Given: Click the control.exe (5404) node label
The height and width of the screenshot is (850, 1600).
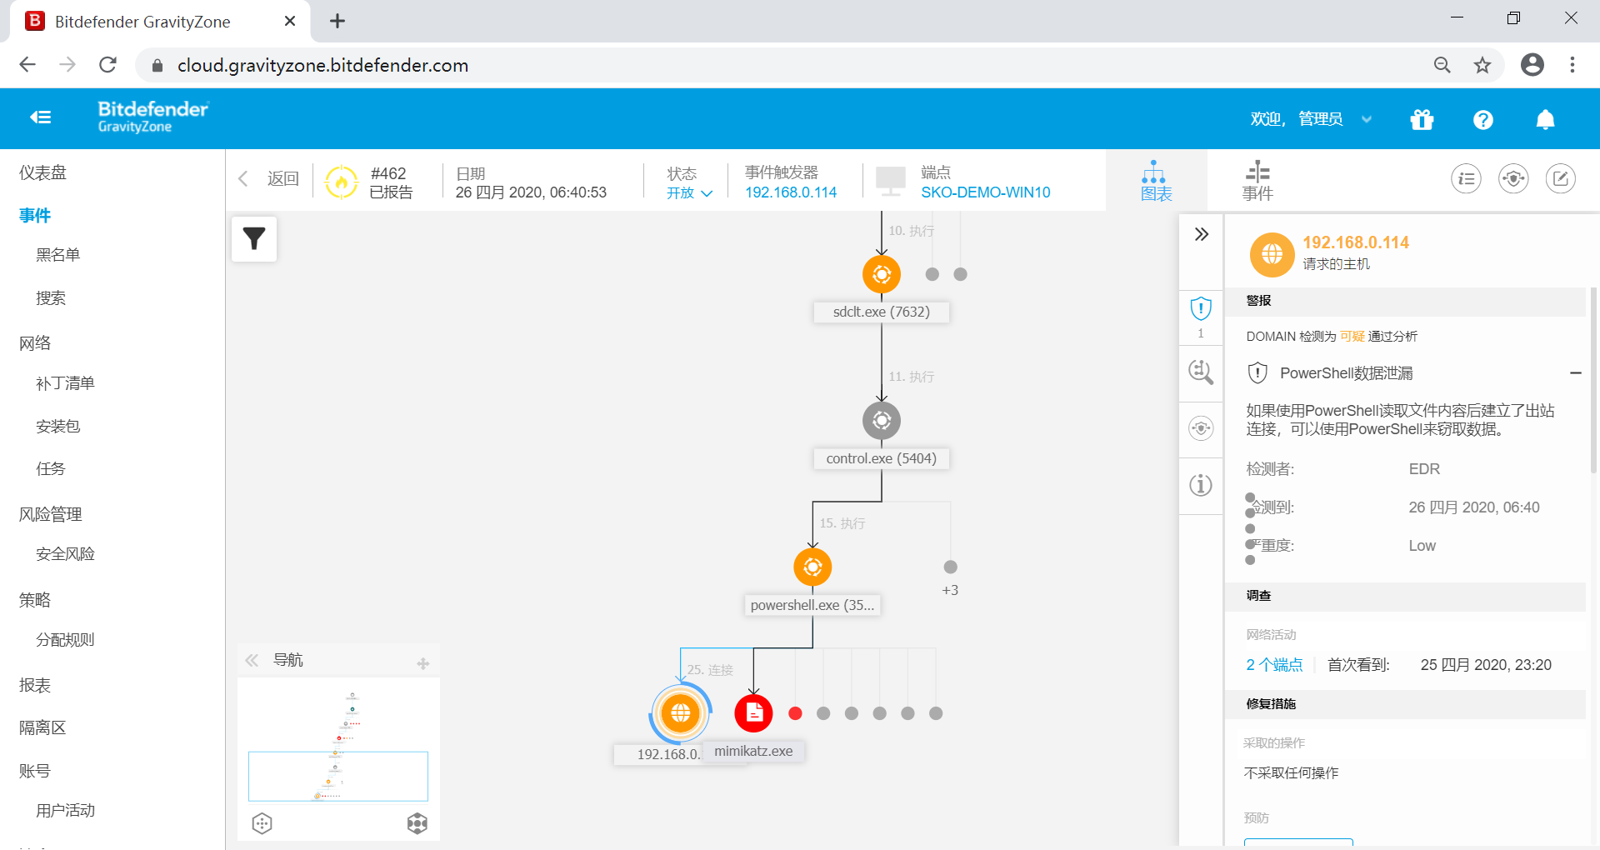Looking at the screenshot, I should [882, 458].
